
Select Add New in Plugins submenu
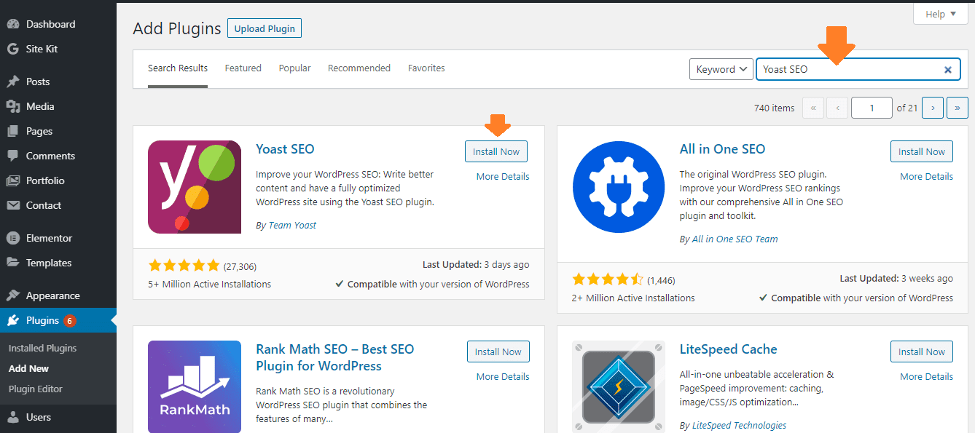pos(29,368)
